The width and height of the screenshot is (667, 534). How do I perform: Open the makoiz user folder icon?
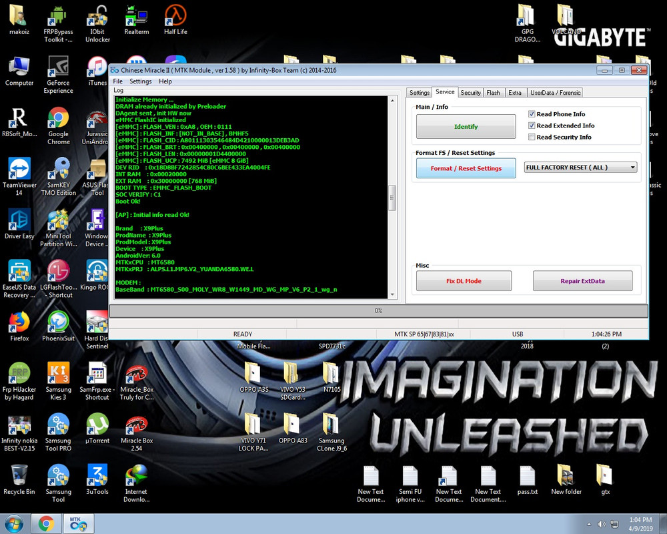pos(19,21)
